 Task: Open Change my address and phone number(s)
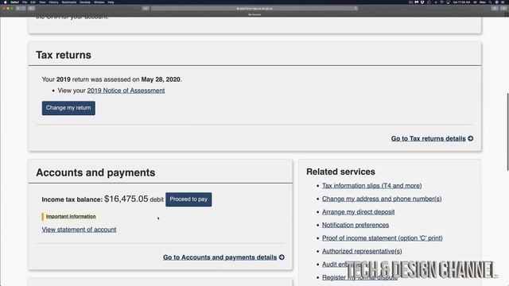(x=382, y=199)
